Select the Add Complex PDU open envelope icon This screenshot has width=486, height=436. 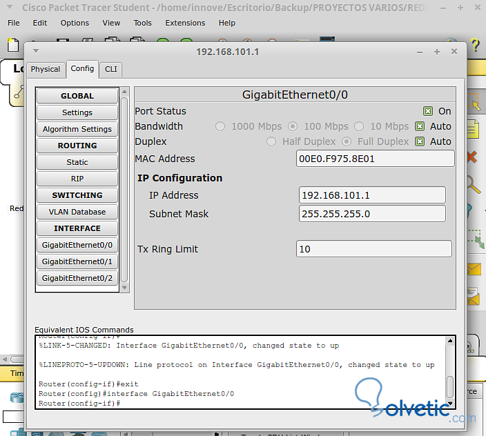(474, 296)
